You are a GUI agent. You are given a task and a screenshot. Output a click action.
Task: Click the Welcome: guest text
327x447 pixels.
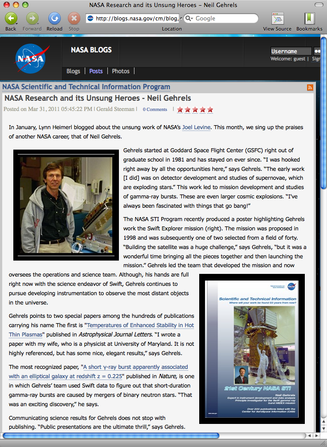click(x=288, y=59)
